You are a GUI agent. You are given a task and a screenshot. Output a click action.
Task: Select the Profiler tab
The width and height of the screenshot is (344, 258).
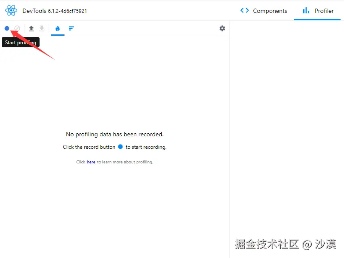[318, 11]
